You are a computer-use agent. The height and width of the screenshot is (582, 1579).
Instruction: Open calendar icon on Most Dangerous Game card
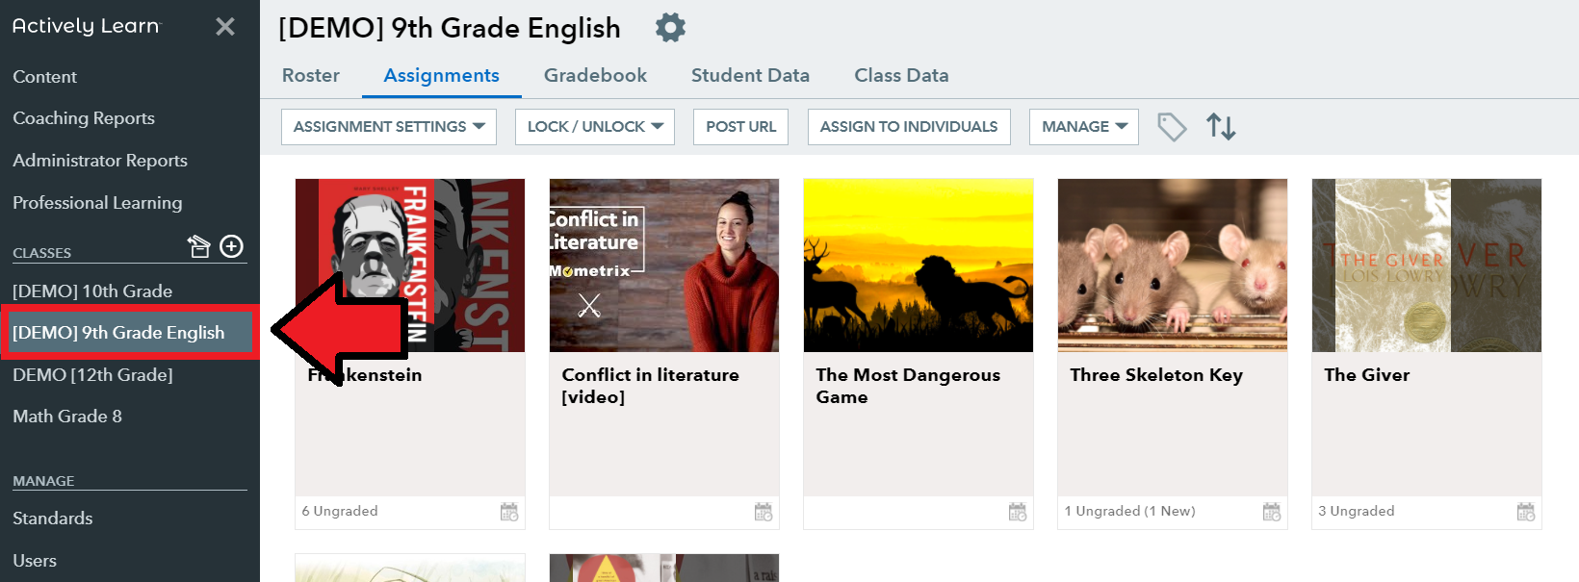point(1018,512)
